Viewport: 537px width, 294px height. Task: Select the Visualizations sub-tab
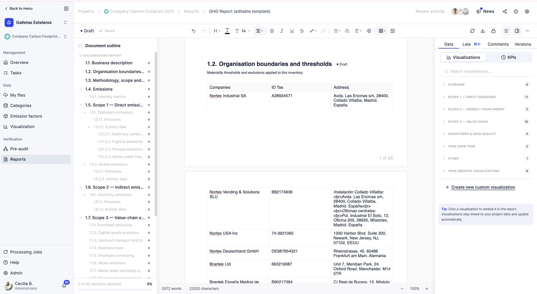click(463, 57)
